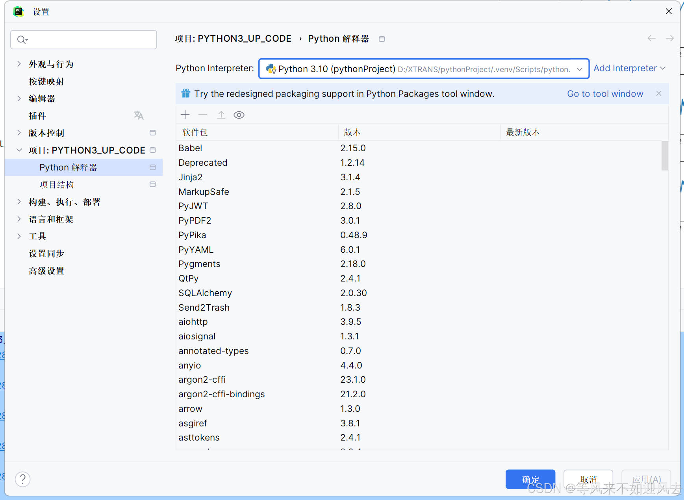The image size is (684, 500).
Task: Select the aiosignal package row
Action: 419,336
